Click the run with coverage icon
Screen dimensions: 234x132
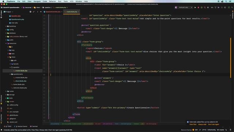click(x=201, y=7)
